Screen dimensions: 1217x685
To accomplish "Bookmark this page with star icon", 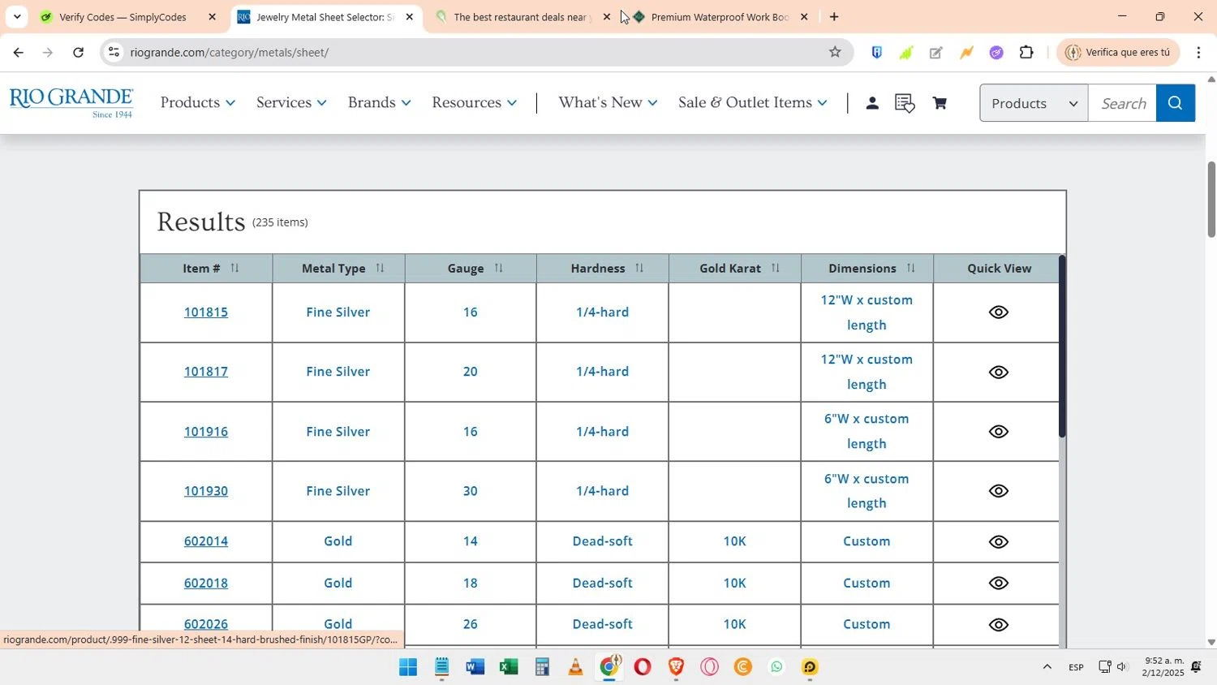I will click(x=835, y=52).
